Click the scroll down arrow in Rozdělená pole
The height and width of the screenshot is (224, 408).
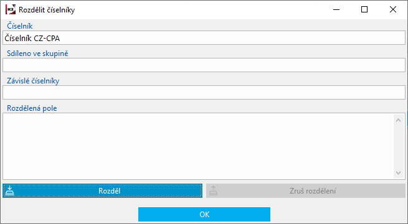click(x=398, y=172)
